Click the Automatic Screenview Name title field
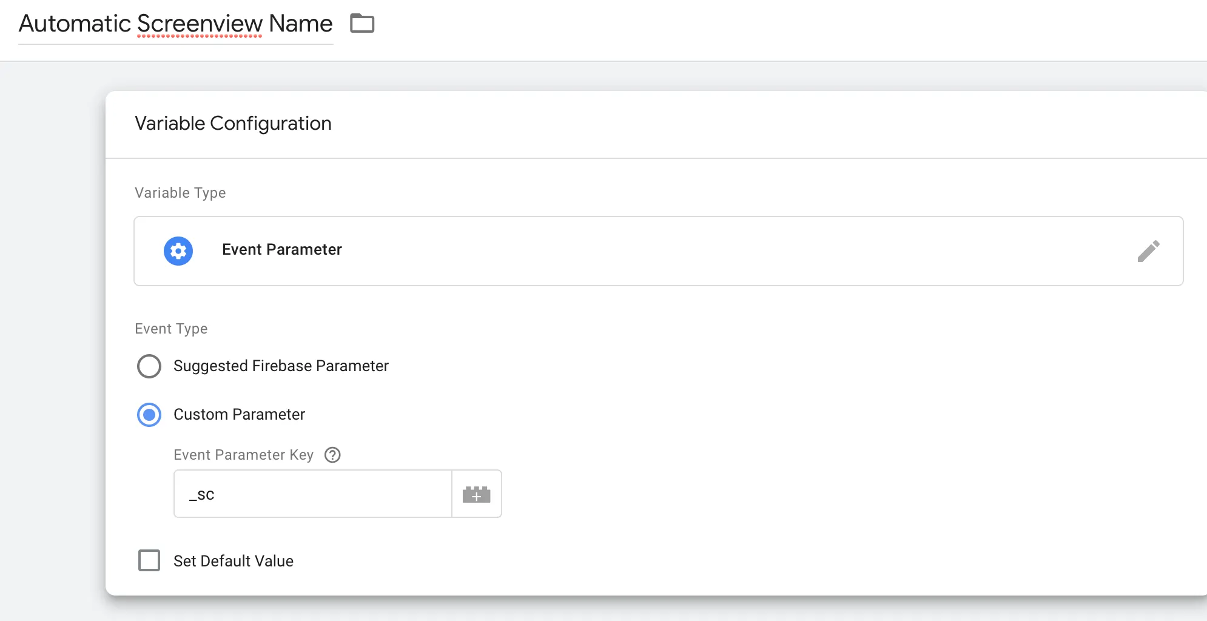 point(175,24)
